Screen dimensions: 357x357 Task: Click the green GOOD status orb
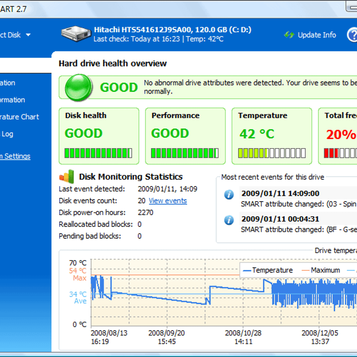tap(79, 87)
